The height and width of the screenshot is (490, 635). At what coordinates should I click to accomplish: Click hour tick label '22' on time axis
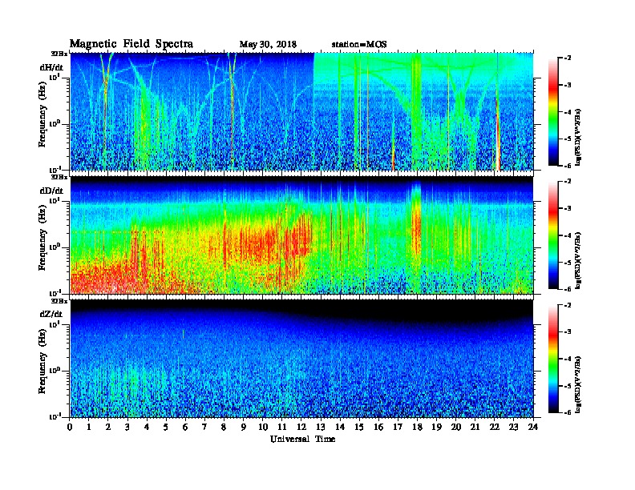(x=495, y=427)
